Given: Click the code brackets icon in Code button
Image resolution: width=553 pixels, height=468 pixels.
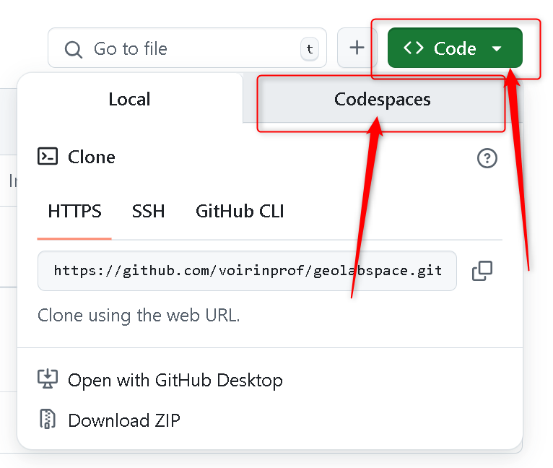Looking at the screenshot, I should [414, 48].
